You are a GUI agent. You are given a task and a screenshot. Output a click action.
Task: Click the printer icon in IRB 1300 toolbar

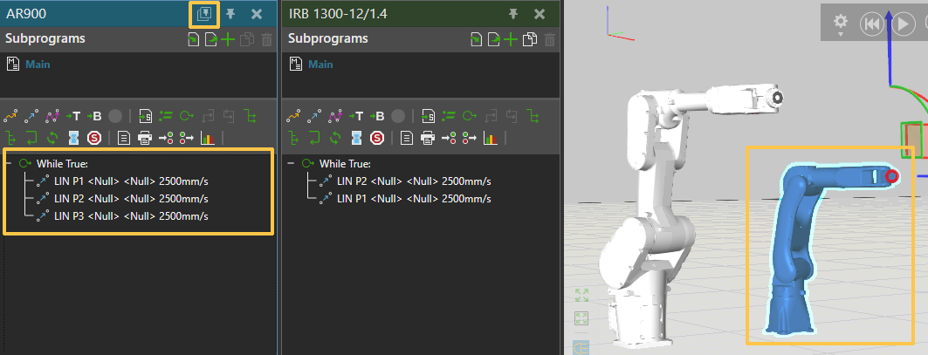pos(428,138)
